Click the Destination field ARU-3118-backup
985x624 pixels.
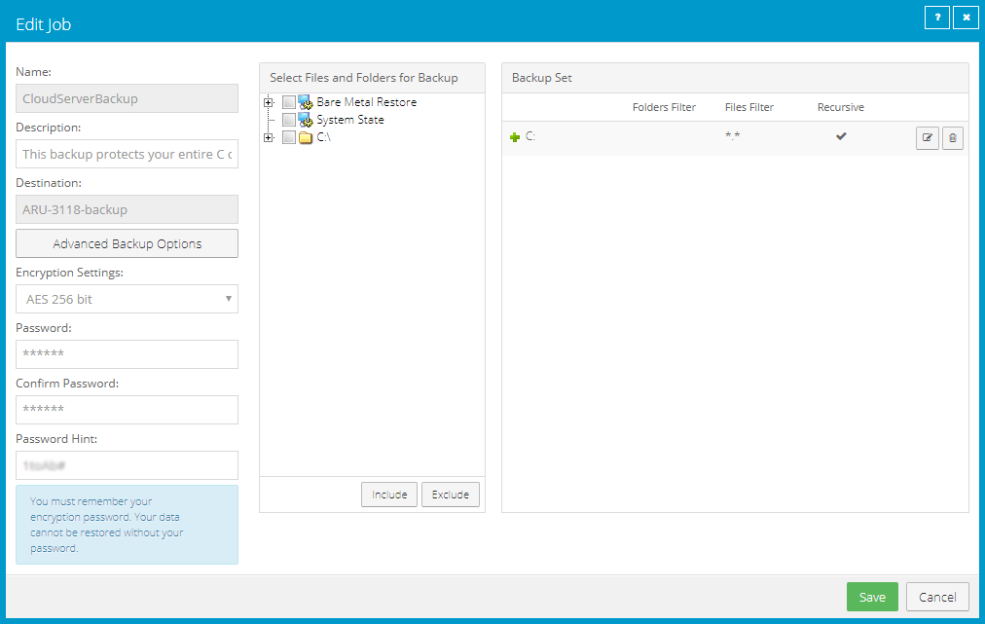(x=127, y=209)
